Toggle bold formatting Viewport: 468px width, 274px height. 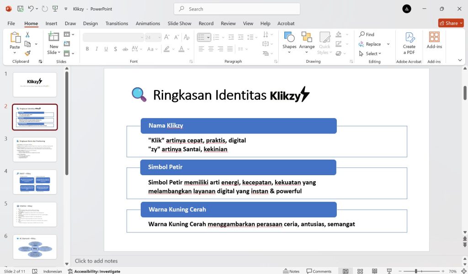click(x=87, y=48)
